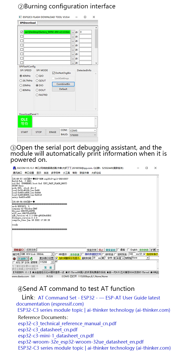
Task: Click the browse '...' button for the factory_MINI bin file
Action: tap(73, 32)
